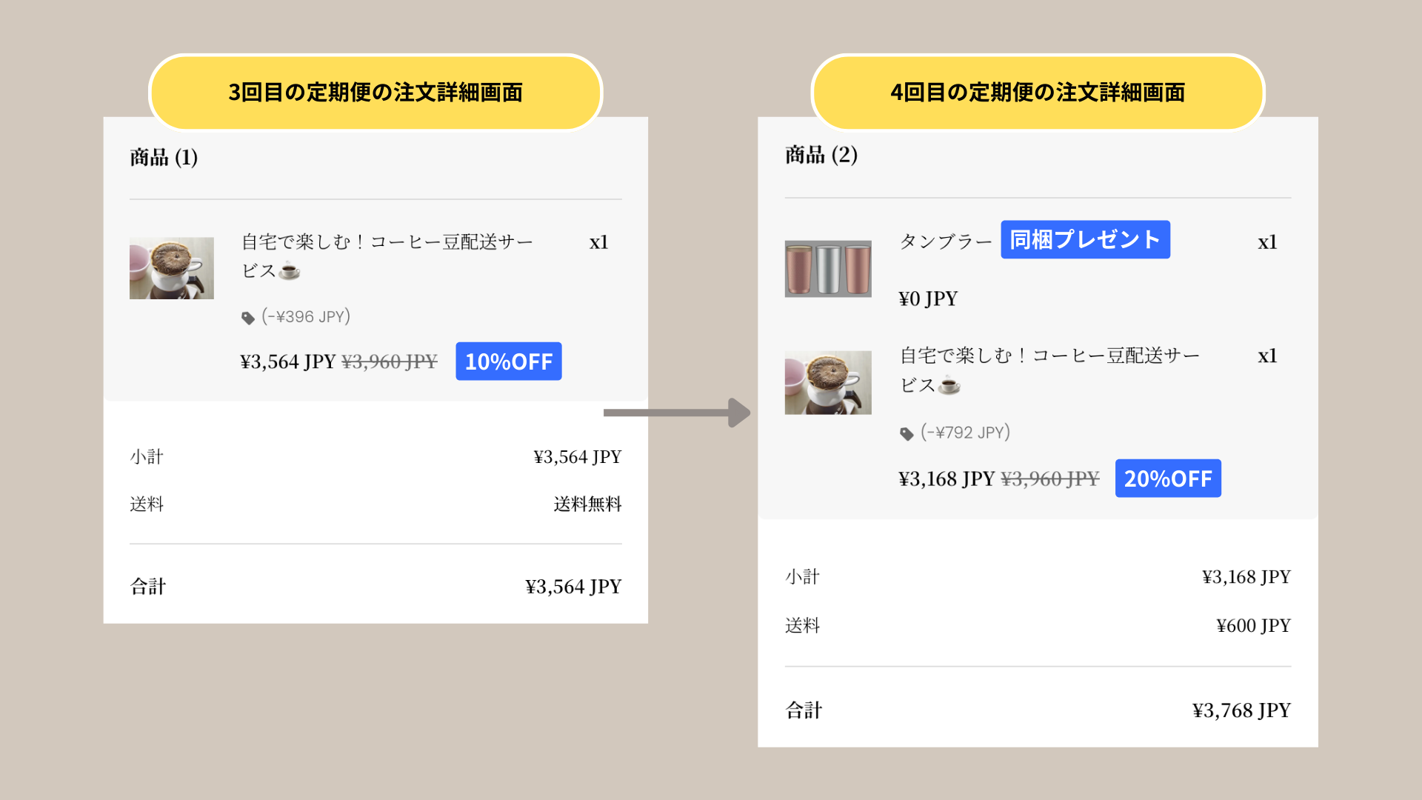1422x800 pixels.
Task: Click the 同梱プレゼント badge
Action: (x=1085, y=240)
